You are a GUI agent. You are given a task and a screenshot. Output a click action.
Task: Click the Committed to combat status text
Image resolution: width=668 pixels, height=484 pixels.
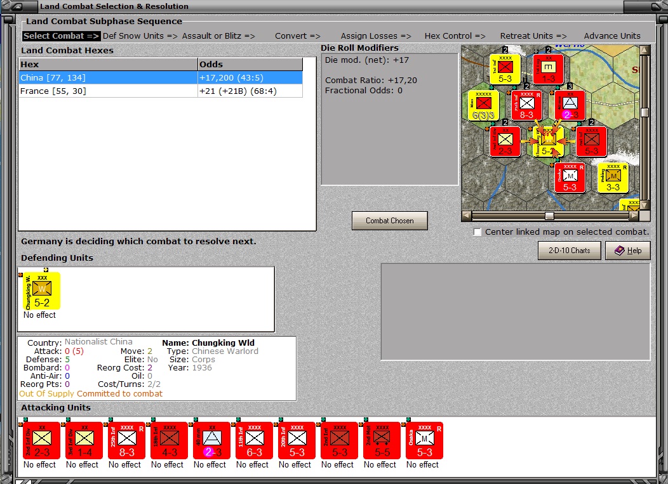pyautogui.click(x=120, y=394)
